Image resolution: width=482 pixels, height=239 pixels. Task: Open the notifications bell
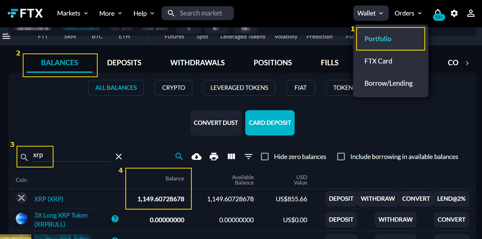438,13
